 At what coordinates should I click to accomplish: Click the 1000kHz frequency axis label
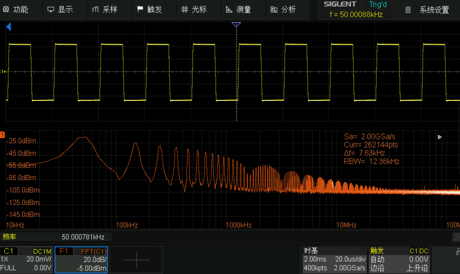click(239, 225)
